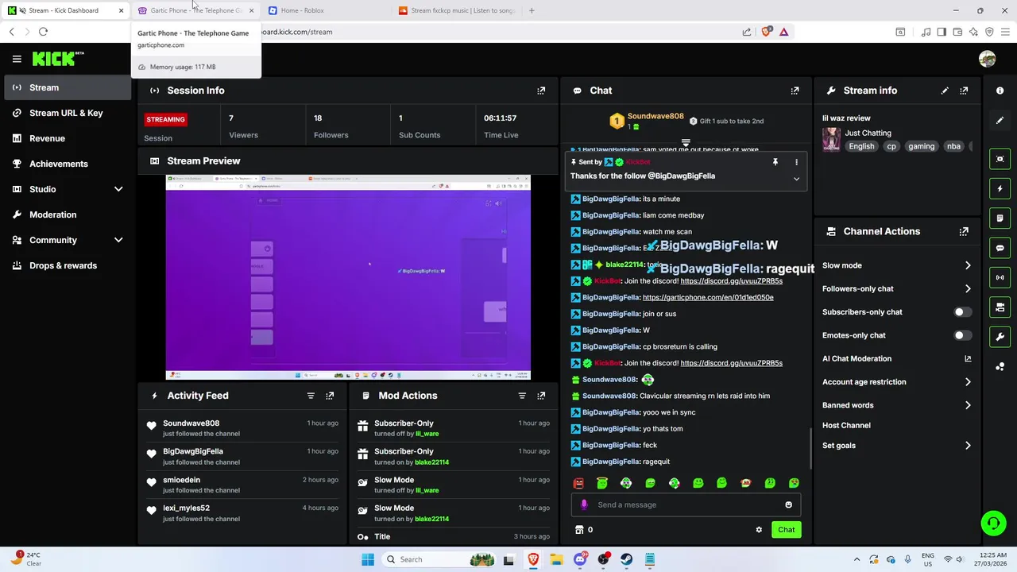Screen dimensions: 1017x572
Task: Open Windows Start menu
Action: (x=368, y=559)
